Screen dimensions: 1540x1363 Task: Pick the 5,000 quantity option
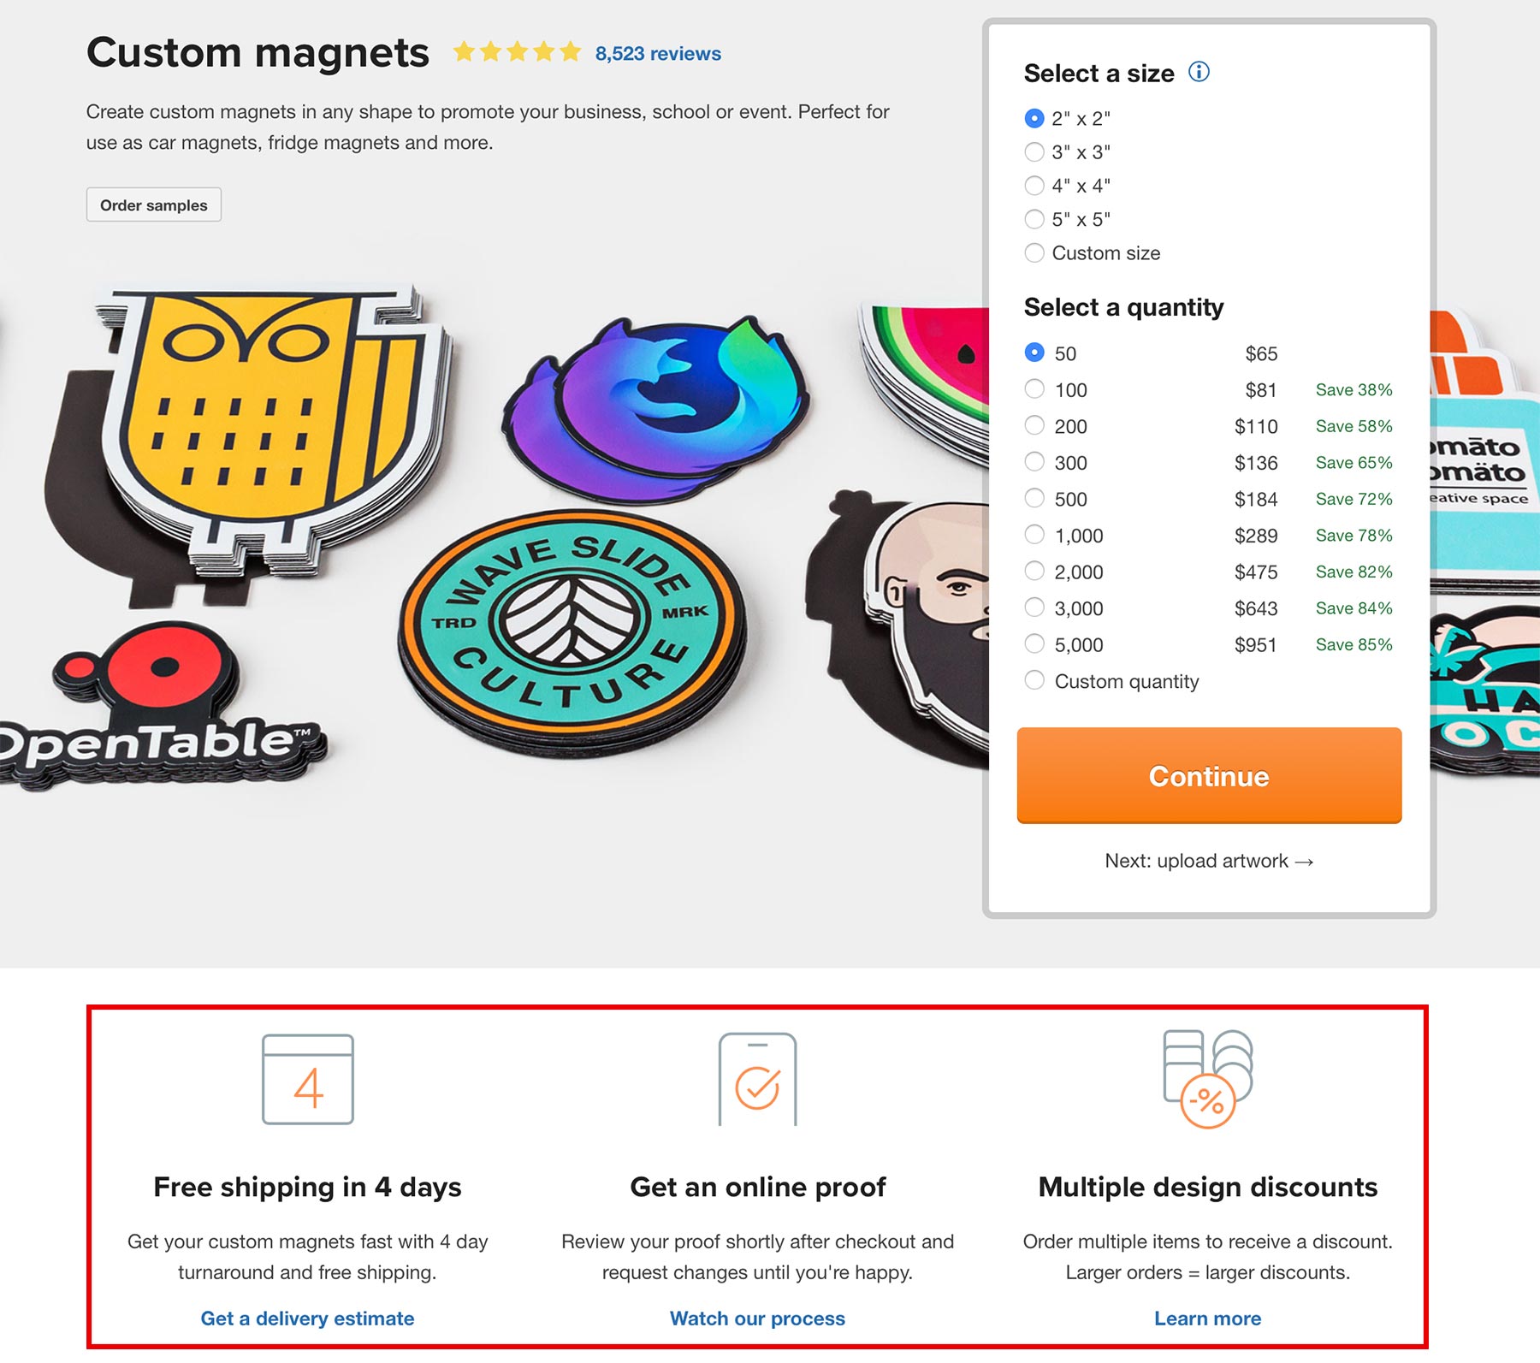(1034, 645)
